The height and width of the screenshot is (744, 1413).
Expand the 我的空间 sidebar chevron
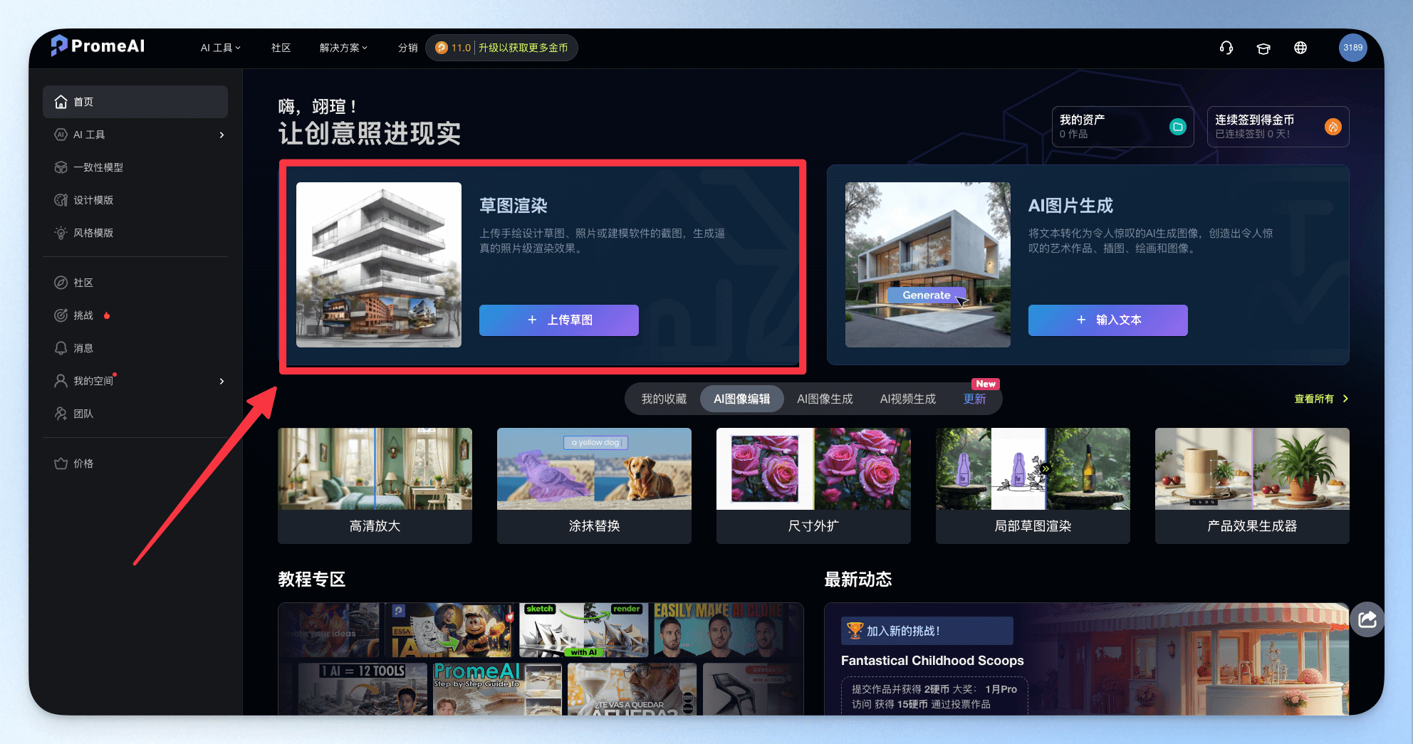coord(221,381)
